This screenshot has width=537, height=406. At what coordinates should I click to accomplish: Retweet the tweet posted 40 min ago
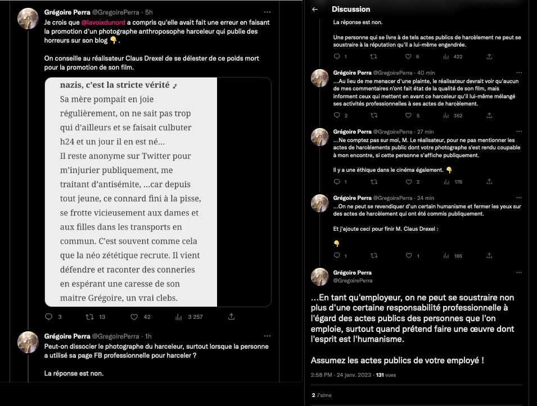point(373,116)
